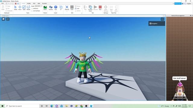This screenshot has height=108, width=193.
Task: Open Roblox Studio on the taskbar
Action: click(91, 106)
